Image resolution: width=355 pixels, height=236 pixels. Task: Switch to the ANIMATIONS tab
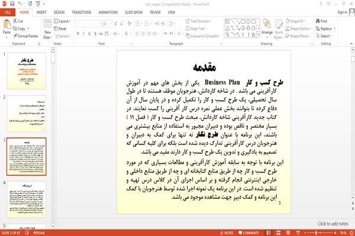pos(108,12)
